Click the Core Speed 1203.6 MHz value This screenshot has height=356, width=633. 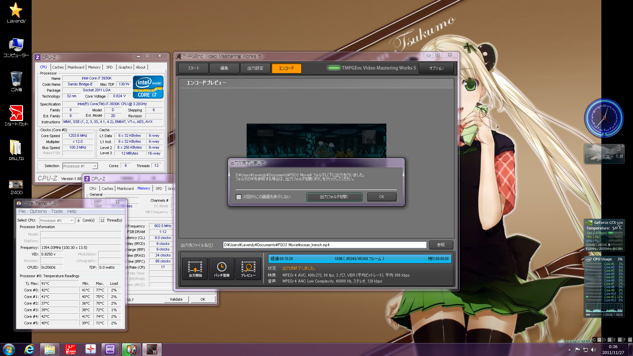[x=78, y=135]
